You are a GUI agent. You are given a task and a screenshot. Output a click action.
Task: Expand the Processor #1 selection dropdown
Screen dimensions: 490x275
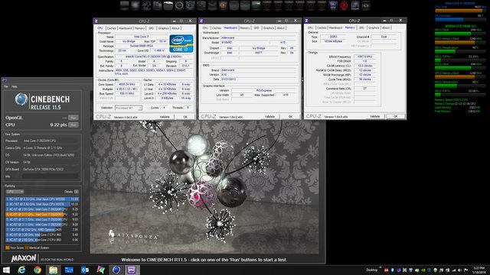(x=129, y=108)
